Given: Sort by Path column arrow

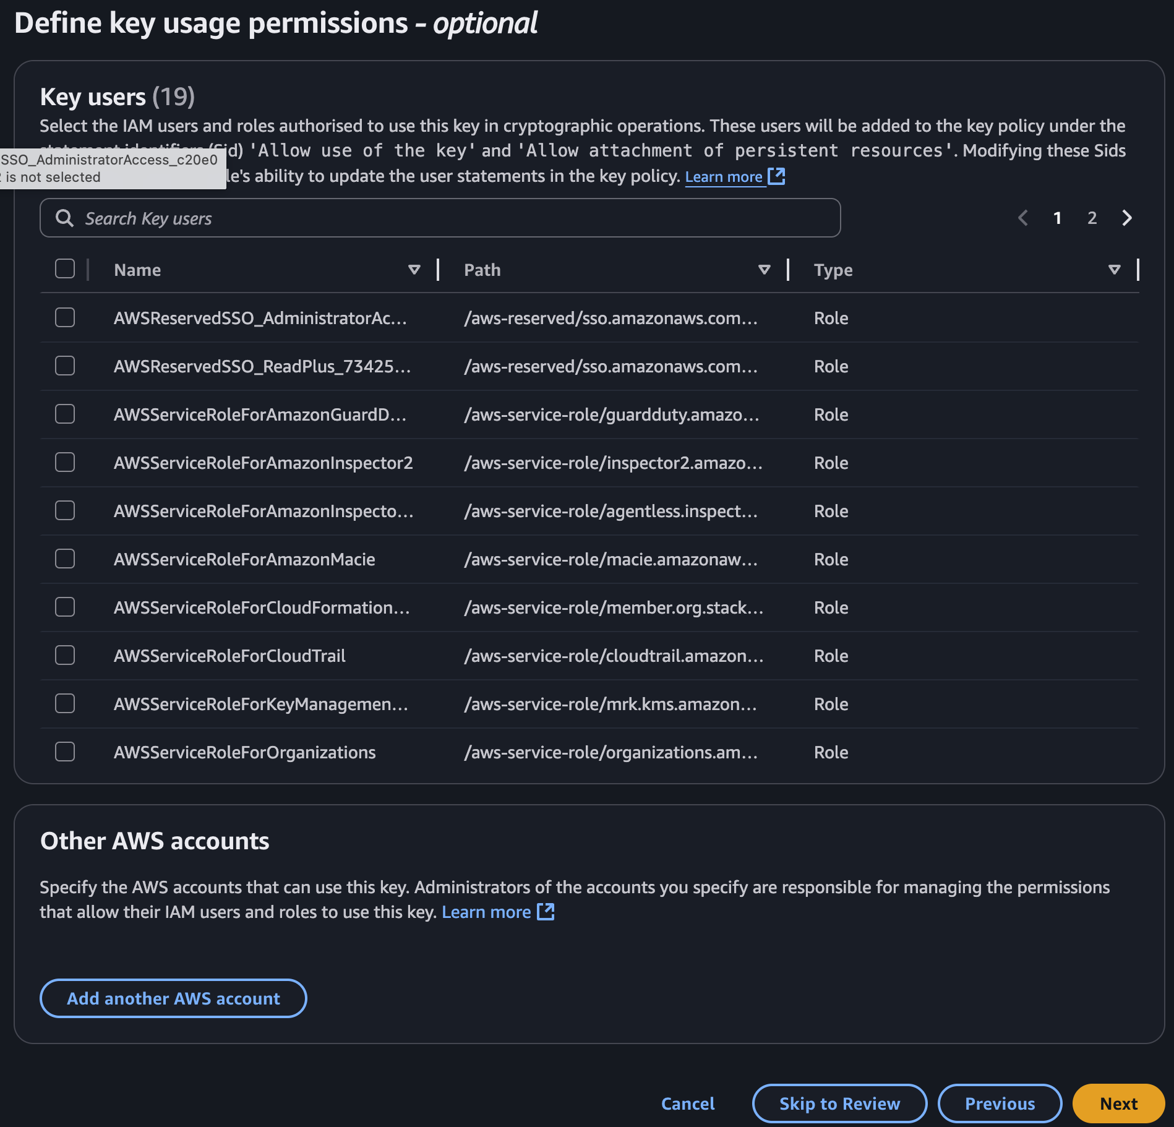Looking at the screenshot, I should point(765,270).
